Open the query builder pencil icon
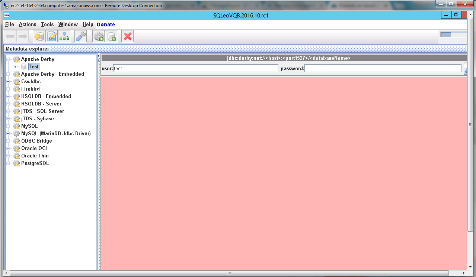 [52, 36]
